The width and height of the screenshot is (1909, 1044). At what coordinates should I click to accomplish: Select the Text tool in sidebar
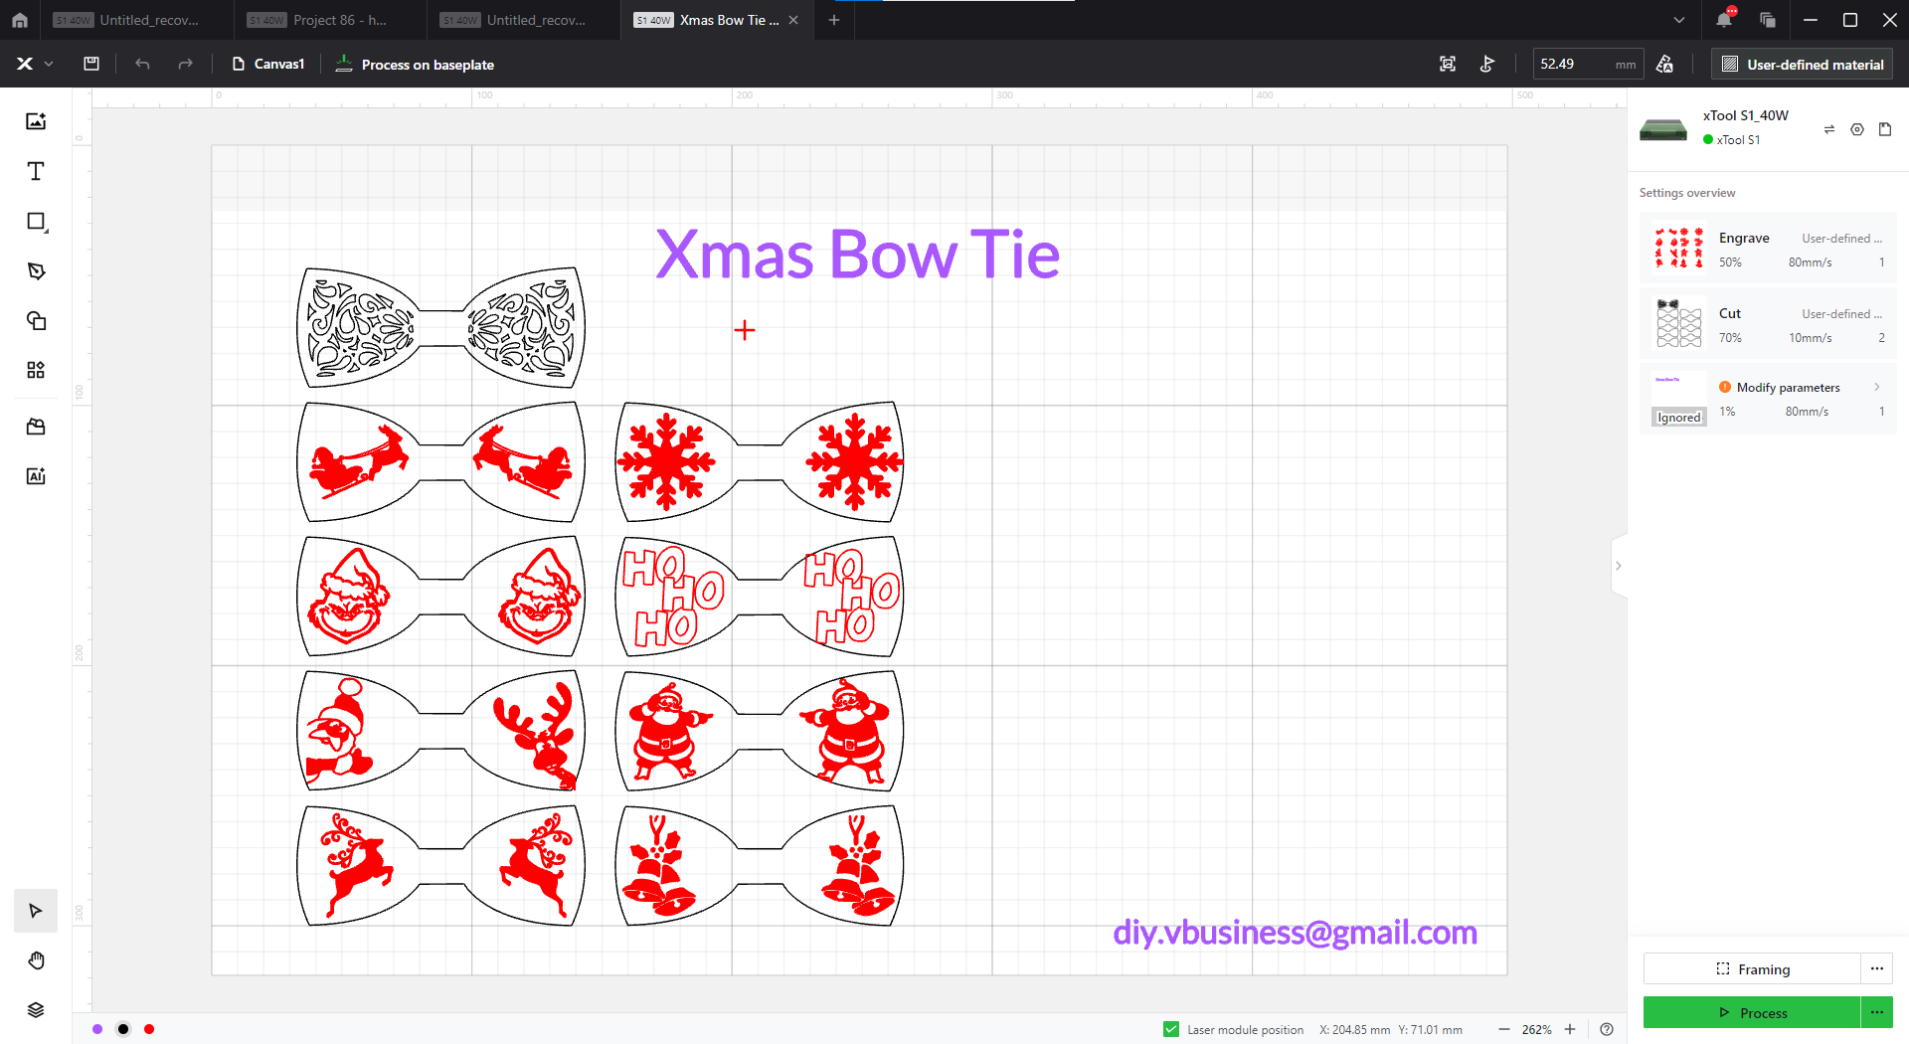36,171
